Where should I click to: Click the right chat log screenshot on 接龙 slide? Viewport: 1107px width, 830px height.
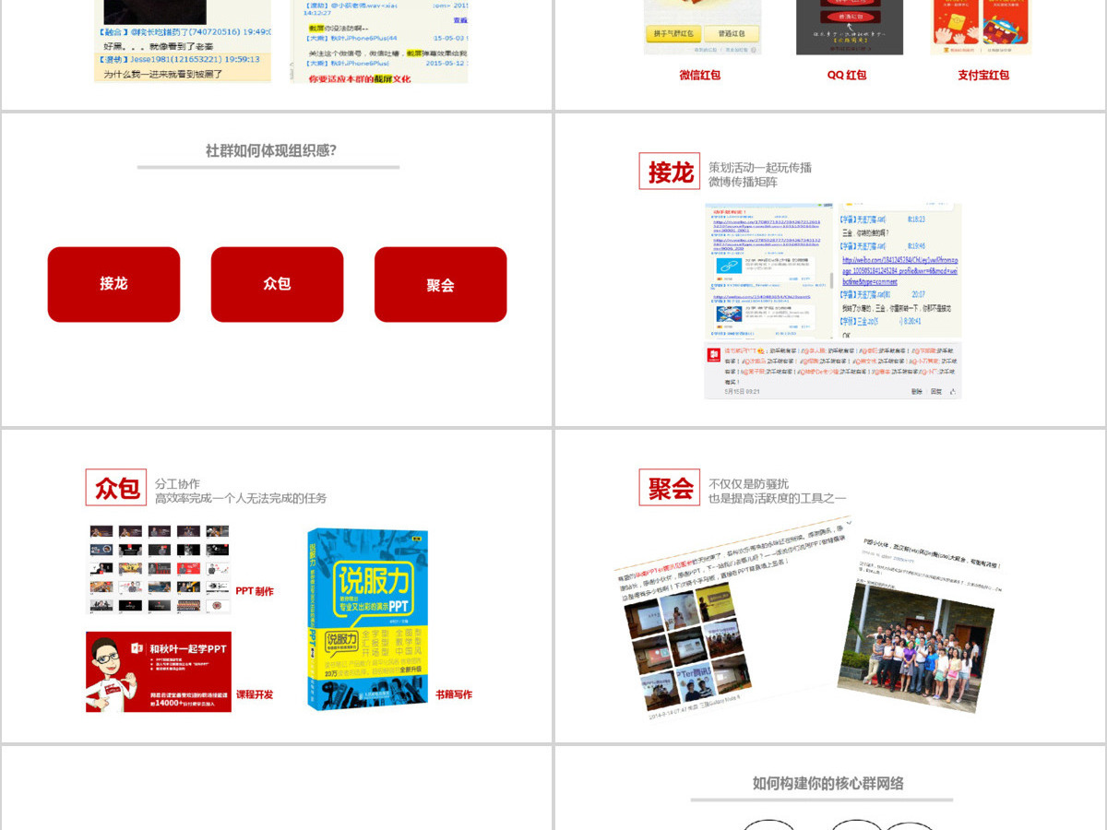click(900, 271)
